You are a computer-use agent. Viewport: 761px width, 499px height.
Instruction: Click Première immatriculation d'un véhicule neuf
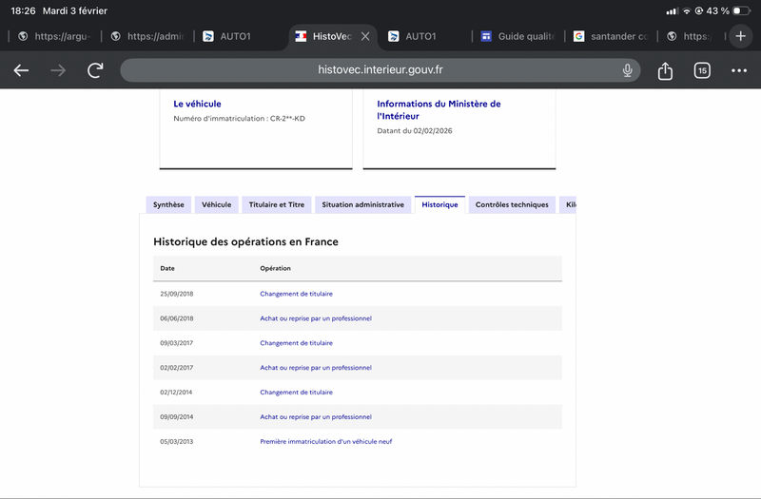click(x=325, y=442)
